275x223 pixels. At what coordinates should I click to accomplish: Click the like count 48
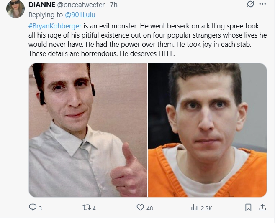point(150,208)
